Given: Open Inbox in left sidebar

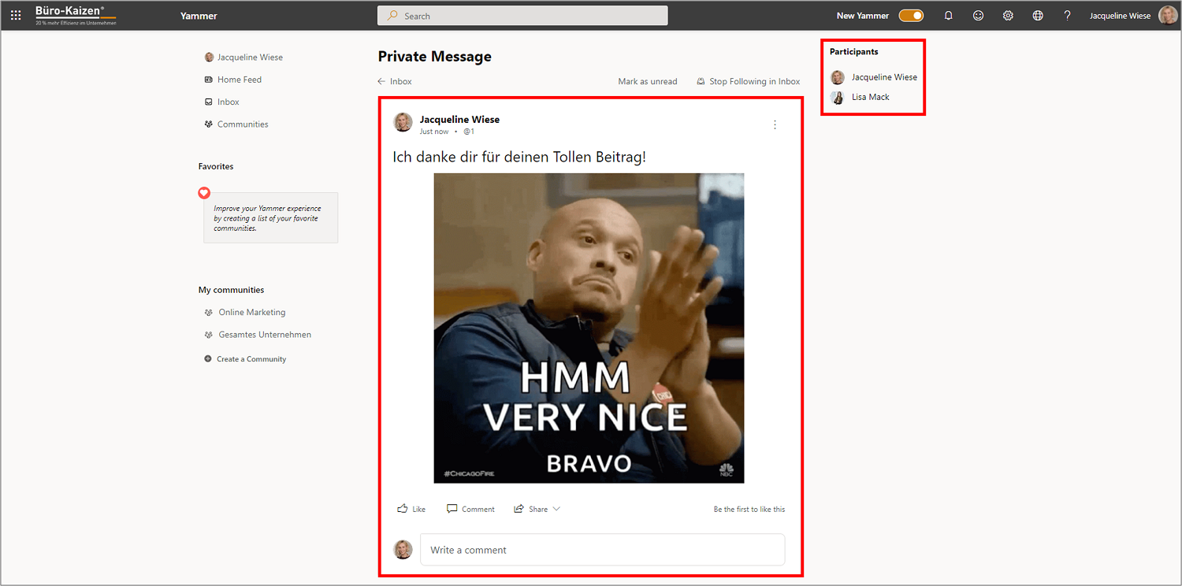Looking at the screenshot, I should click(x=229, y=102).
